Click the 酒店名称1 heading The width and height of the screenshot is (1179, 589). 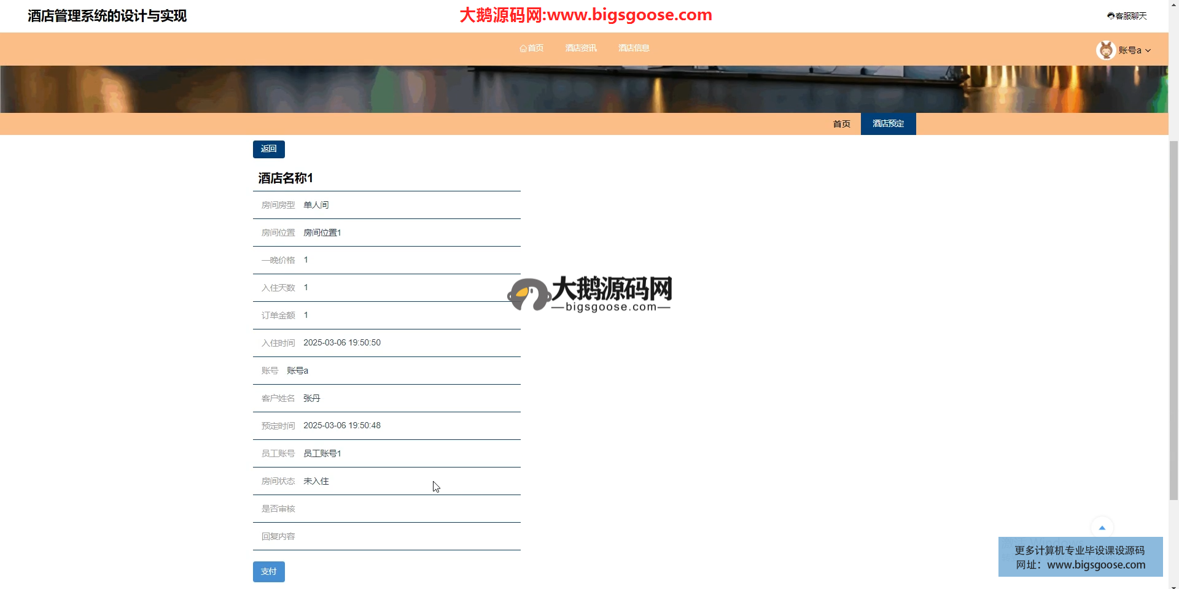pyautogui.click(x=286, y=178)
